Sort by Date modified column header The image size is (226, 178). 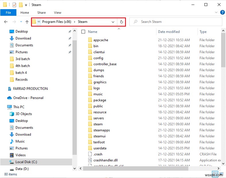point(169,32)
